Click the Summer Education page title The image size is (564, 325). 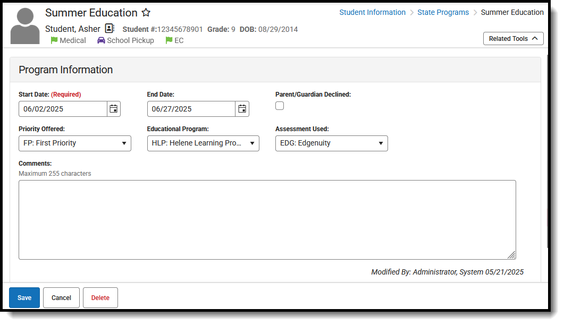91,13
